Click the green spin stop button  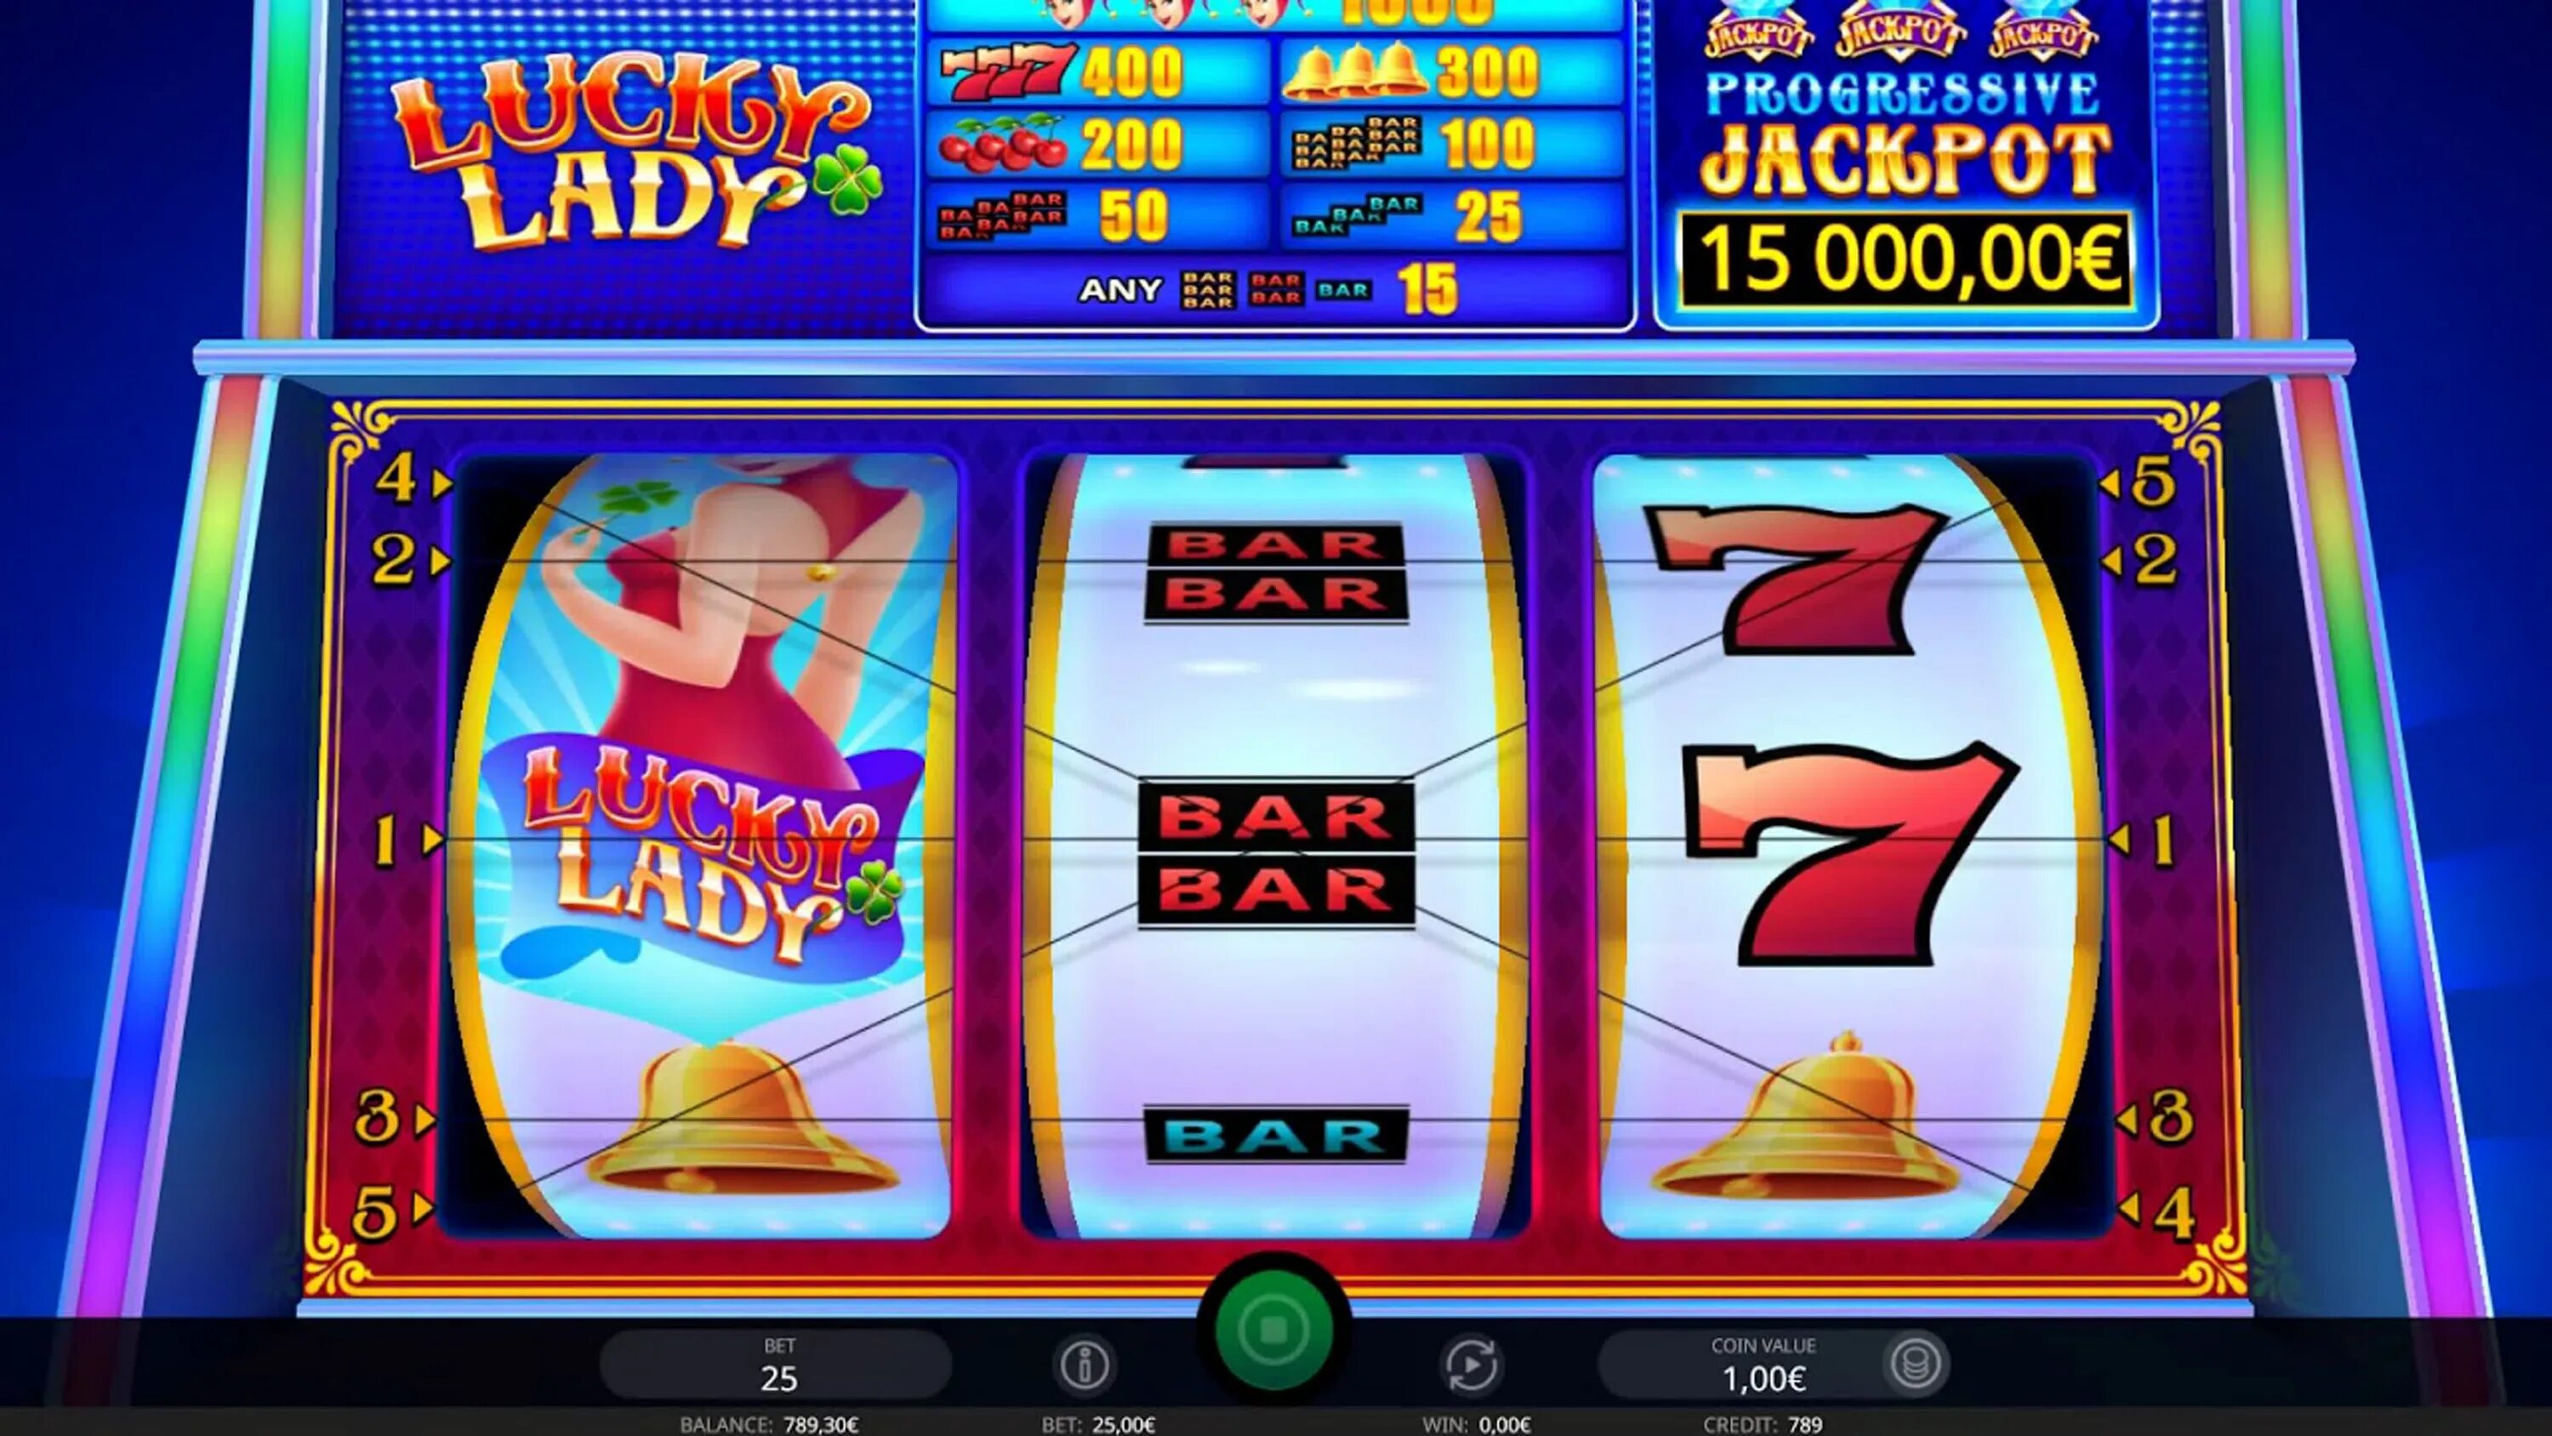(1274, 1328)
